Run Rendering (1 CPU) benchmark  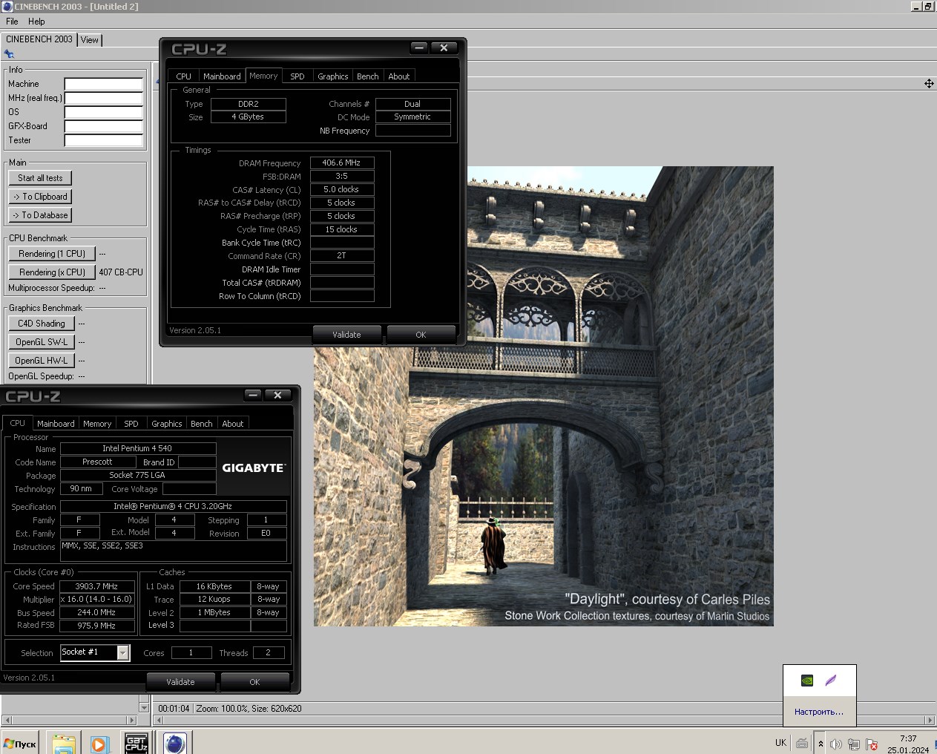coord(52,254)
